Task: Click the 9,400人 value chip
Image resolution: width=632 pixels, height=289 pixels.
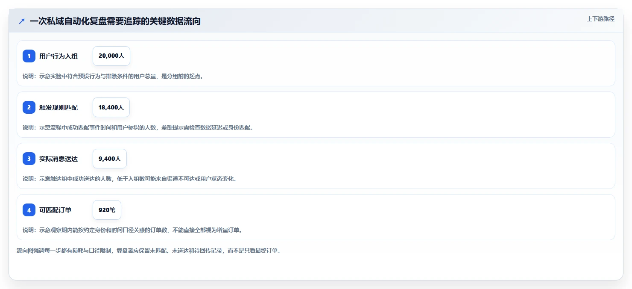Action: point(110,159)
